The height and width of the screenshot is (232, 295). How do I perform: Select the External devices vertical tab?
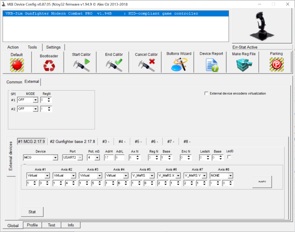[x=10, y=156]
